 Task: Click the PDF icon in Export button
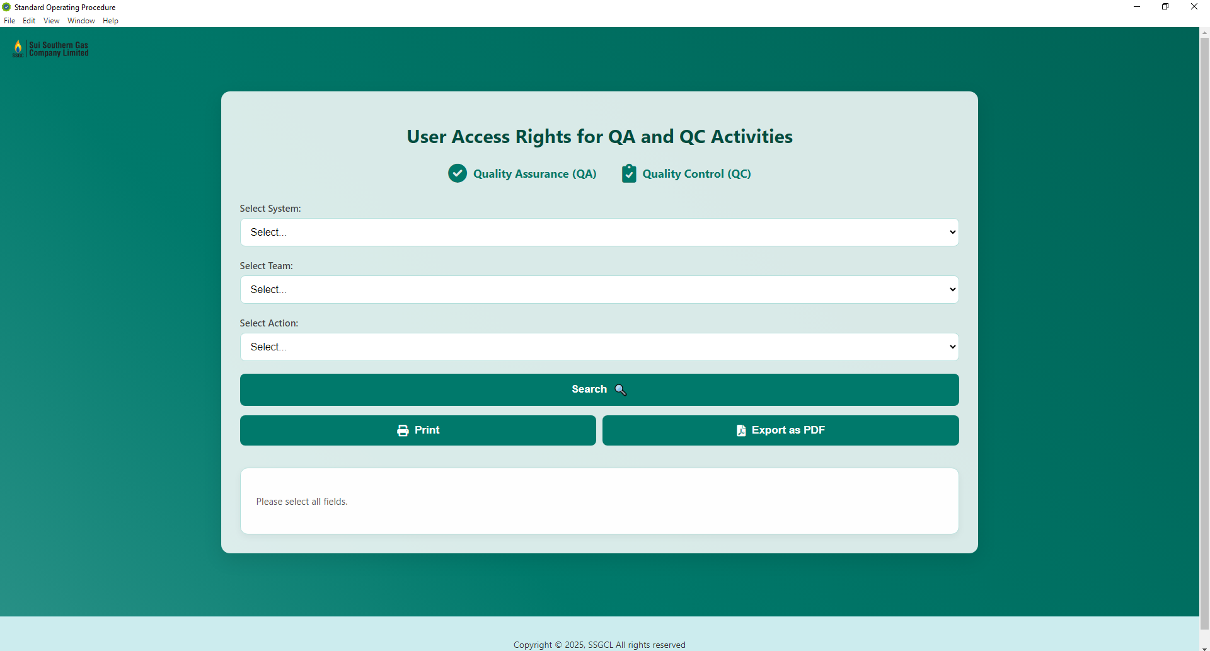coord(741,430)
